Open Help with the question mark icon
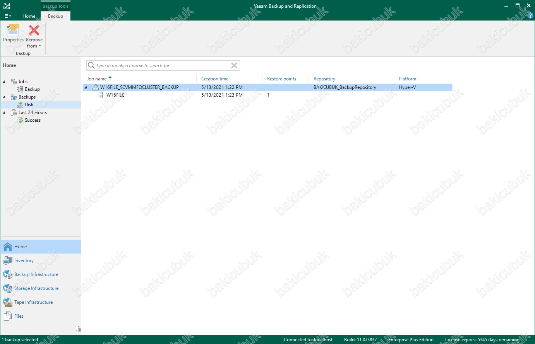535x344 pixels. point(530,16)
